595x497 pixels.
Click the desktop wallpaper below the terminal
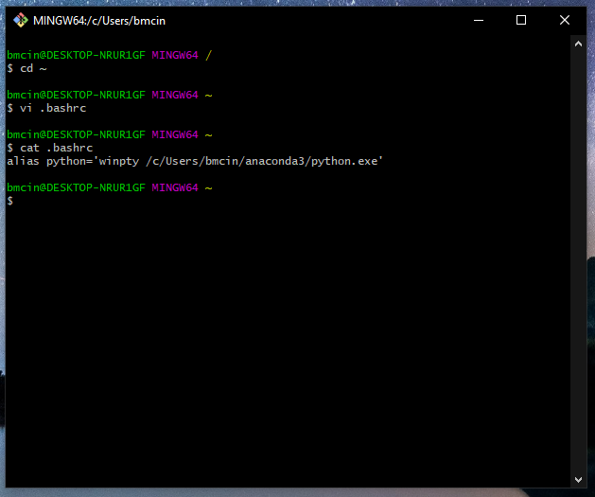point(284,492)
